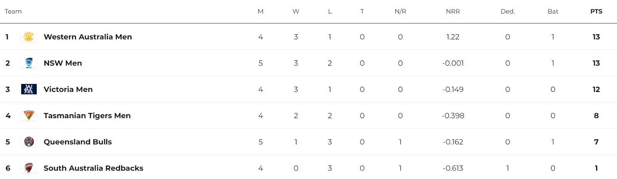Click the Ded. column header
The width and height of the screenshot is (617, 179).
507,12
